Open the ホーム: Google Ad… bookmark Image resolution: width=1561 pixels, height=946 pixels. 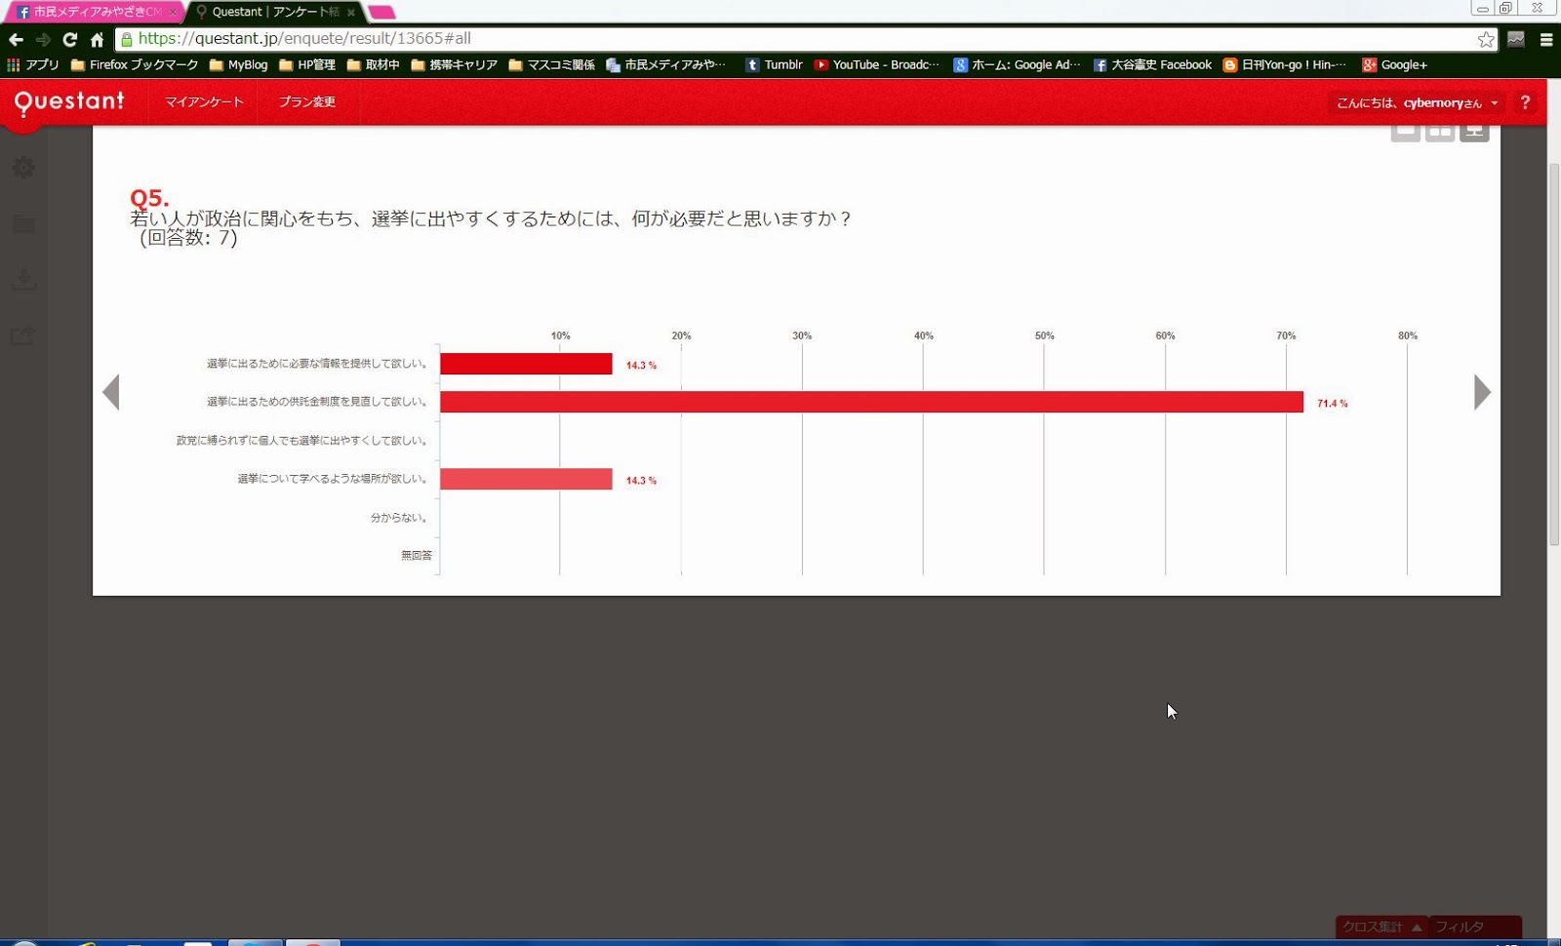tap(1017, 65)
